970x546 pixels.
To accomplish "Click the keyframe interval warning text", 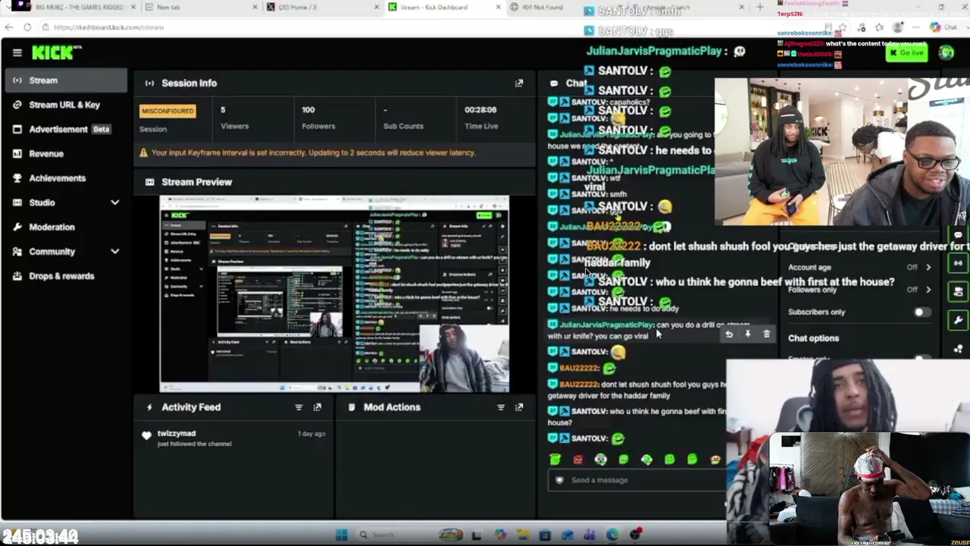I will pos(313,152).
